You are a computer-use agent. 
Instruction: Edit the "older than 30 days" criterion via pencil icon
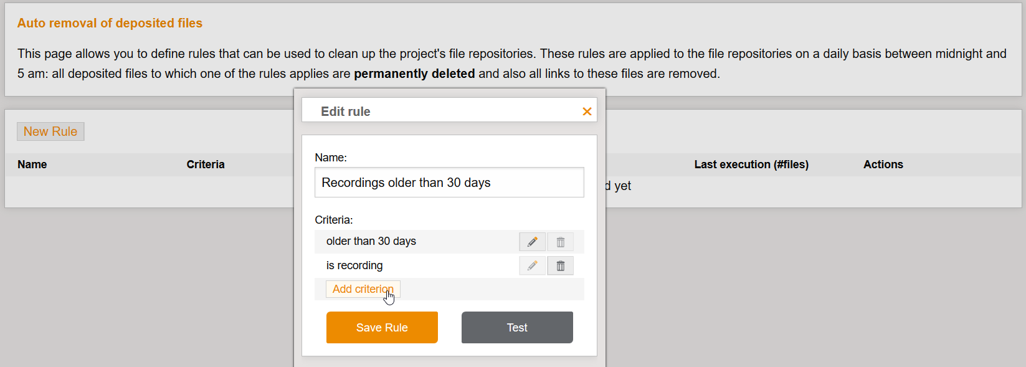point(532,242)
